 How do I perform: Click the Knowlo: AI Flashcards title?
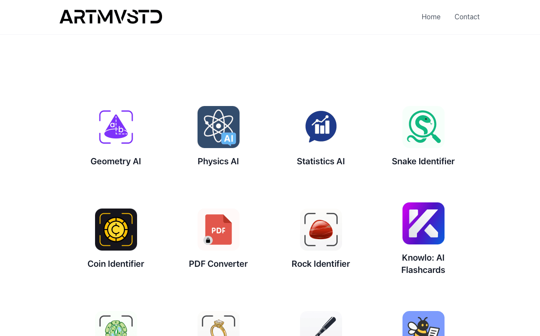coord(423,264)
